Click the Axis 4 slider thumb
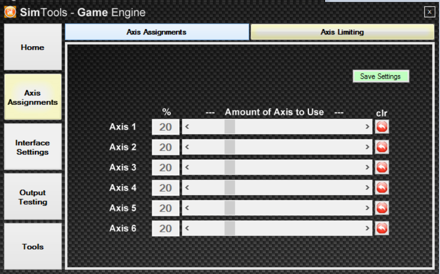 click(230, 188)
